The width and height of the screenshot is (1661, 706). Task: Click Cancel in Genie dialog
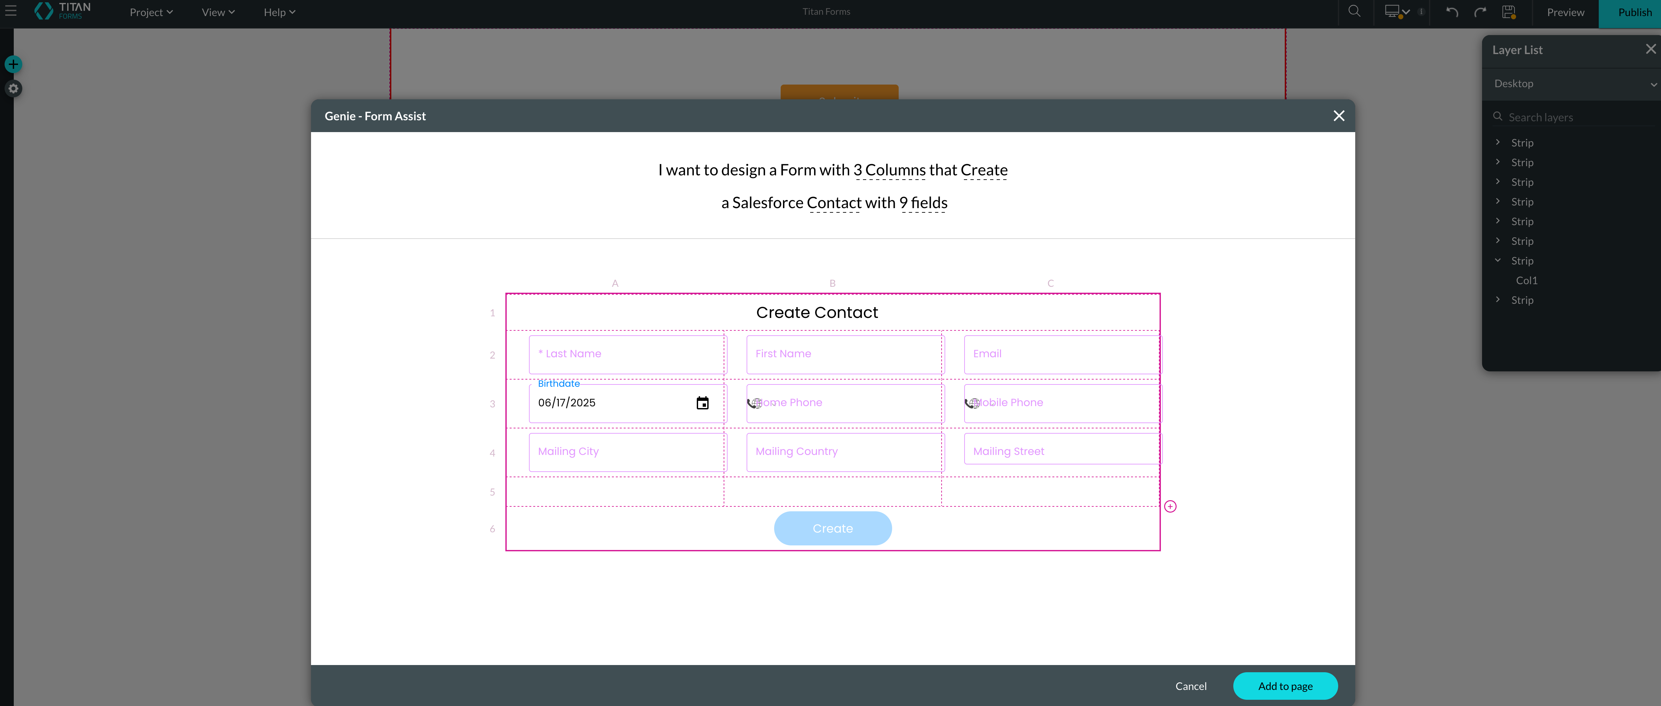click(x=1190, y=686)
